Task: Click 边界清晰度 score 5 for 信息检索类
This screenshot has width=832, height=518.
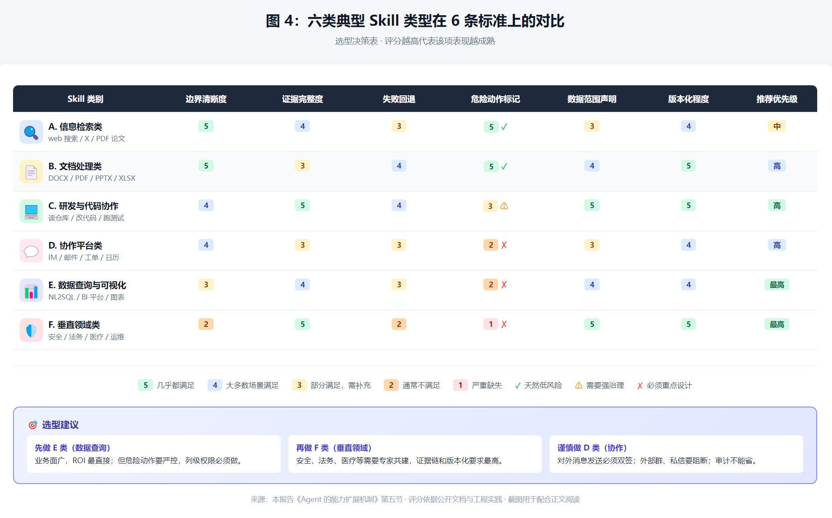Action: point(206,126)
